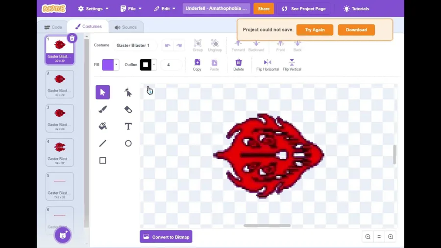Viewport: 441px width, 248px height.
Task: Send selection to Back
Action: (x=297, y=45)
